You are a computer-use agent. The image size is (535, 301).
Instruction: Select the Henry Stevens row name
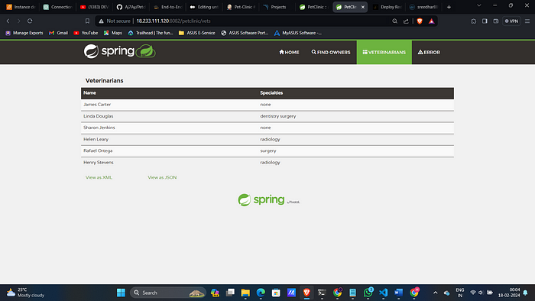click(x=99, y=162)
